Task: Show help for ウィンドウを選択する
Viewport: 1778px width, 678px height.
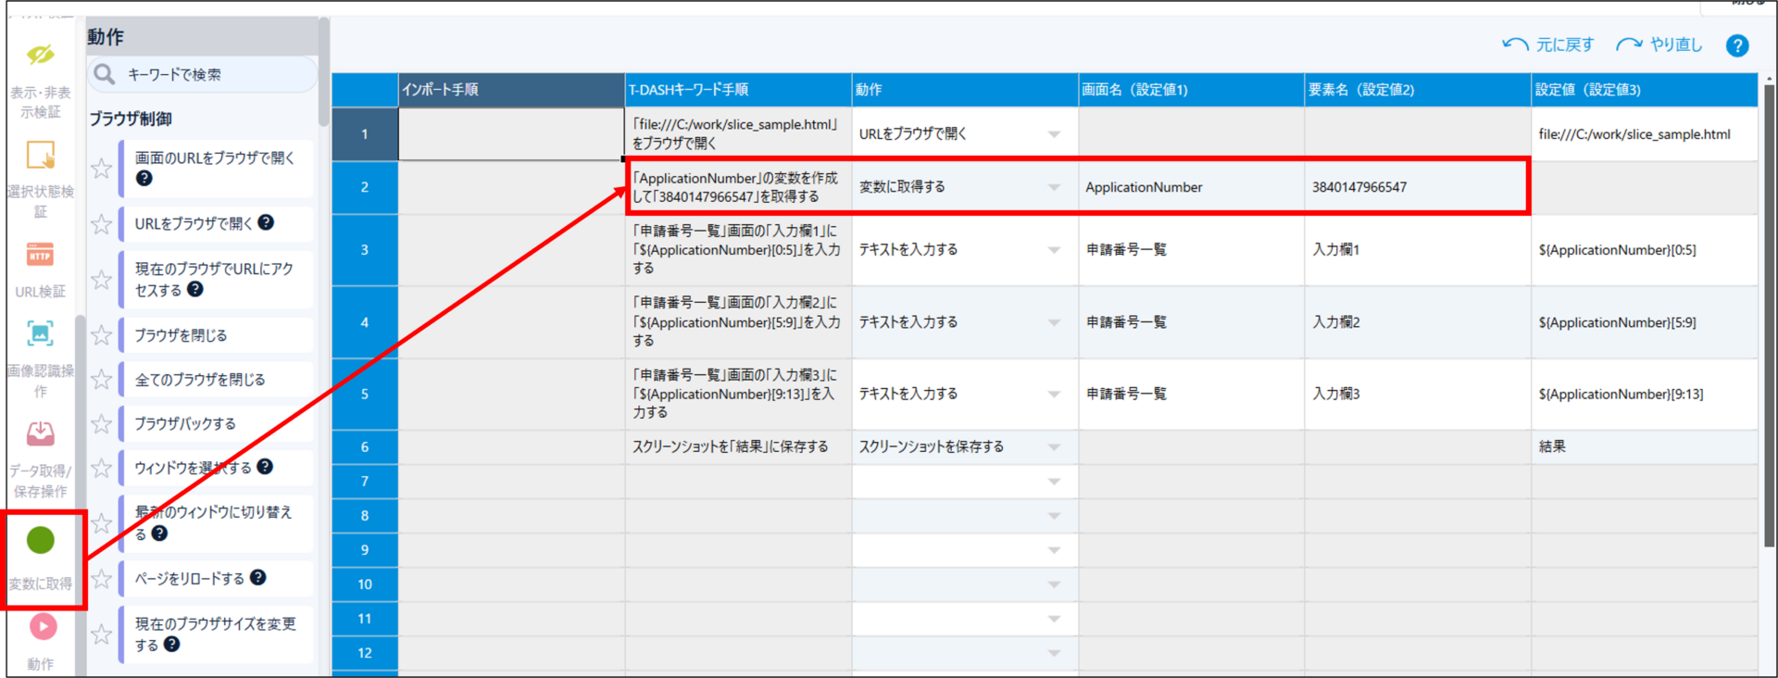Action: [x=265, y=466]
